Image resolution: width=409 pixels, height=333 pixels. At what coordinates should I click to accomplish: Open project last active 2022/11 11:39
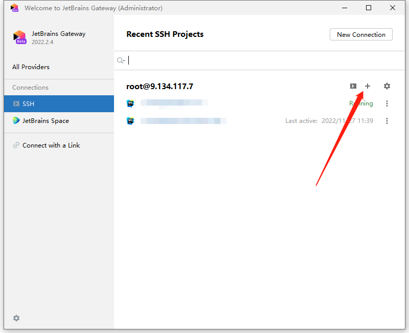pyautogui.click(x=184, y=121)
